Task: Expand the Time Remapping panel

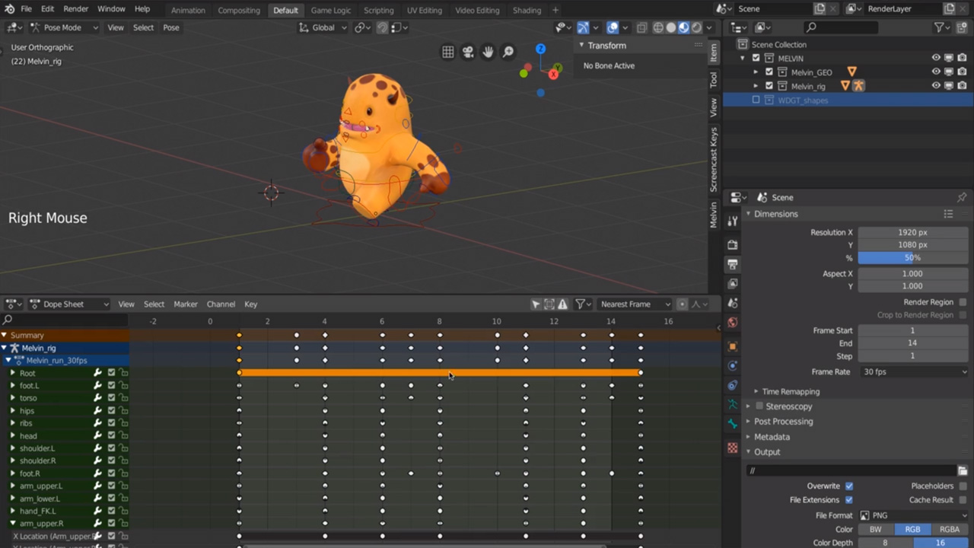Action: coord(790,391)
